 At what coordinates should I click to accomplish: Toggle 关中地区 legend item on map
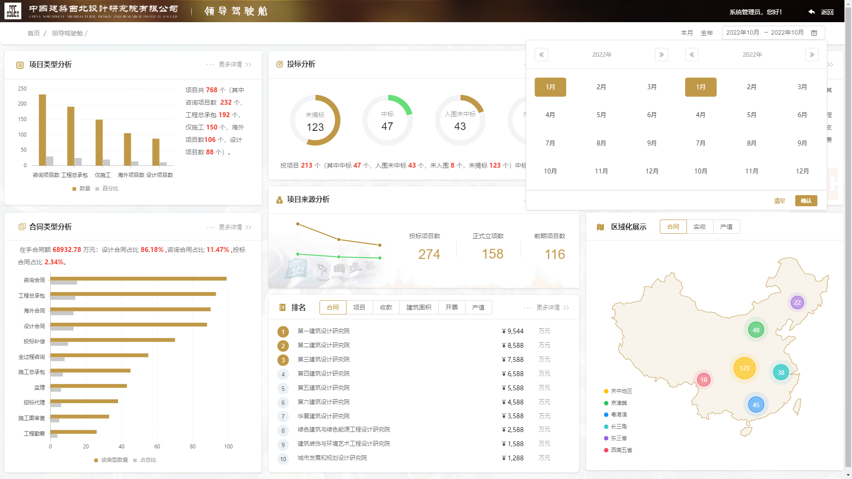618,391
